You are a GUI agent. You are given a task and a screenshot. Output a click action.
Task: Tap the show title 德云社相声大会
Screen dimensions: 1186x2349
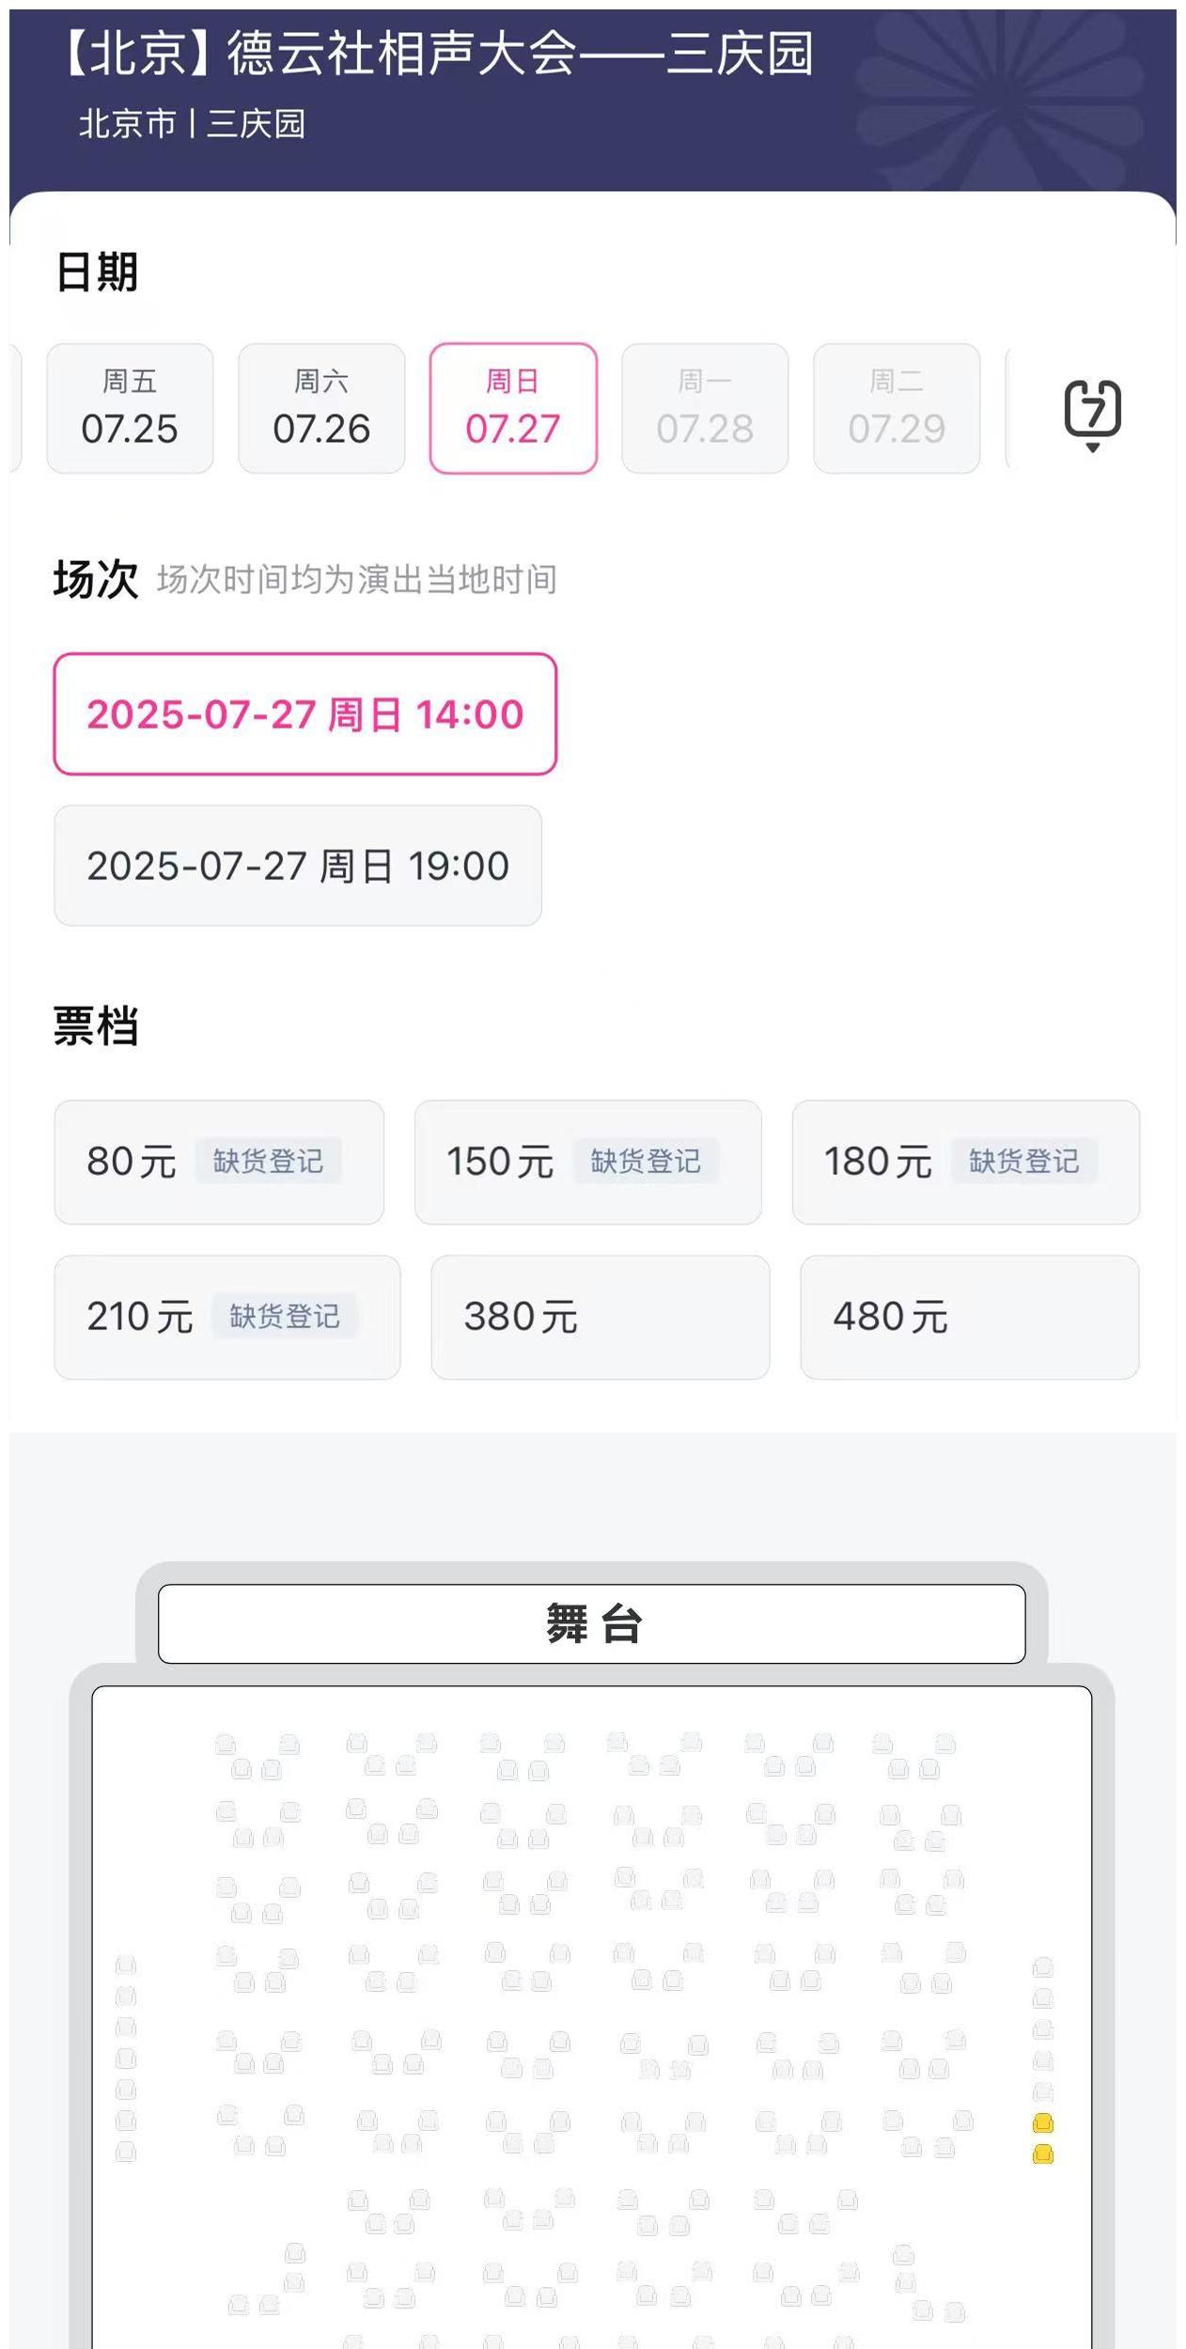click(438, 53)
